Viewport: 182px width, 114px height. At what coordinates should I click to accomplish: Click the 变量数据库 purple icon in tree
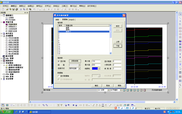pos(7,25)
